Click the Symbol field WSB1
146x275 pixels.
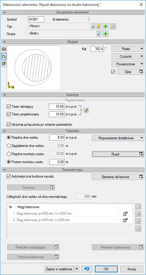coord(36,19)
